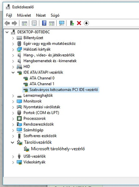The width and height of the screenshot is (139, 187).
Task: Open the Fájl menu
Action: (9, 15)
